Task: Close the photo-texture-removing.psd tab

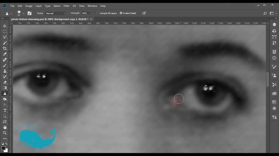Action: 91,19
